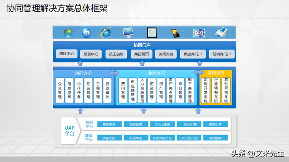Click the 其他异构系统 module box

point(226,90)
